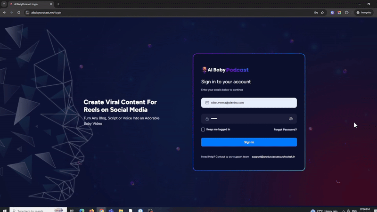Open the 07:00 PM taskbar clock
The image size is (377, 212).
point(365,210)
